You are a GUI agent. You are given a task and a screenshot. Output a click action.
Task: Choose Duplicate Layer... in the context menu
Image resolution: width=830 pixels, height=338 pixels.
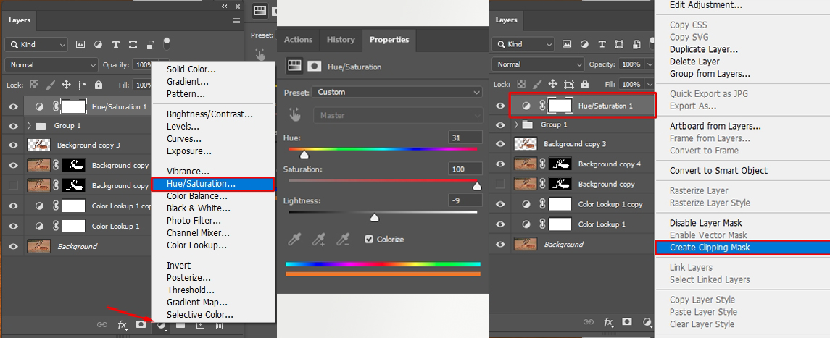click(x=703, y=49)
